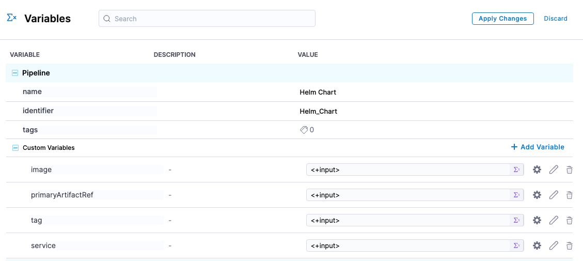Click Apply Changes button

click(x=502, y=19)
